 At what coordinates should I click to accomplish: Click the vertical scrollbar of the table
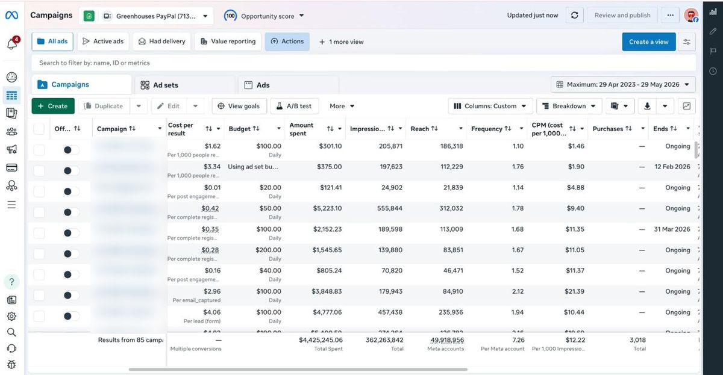698,150
